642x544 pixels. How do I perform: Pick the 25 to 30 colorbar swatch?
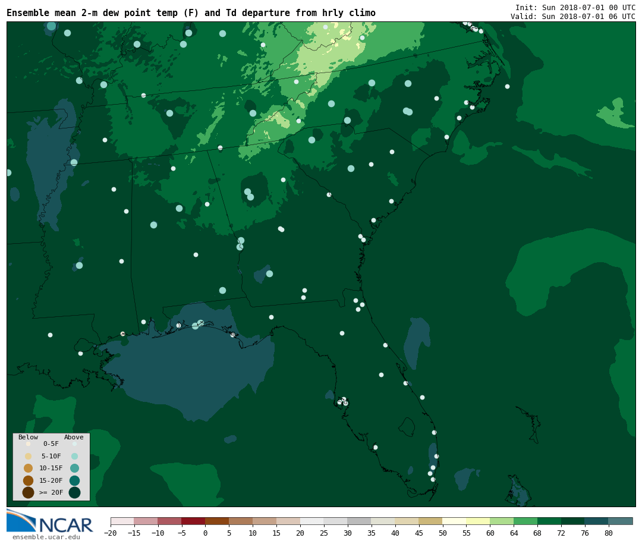[336, 521]
